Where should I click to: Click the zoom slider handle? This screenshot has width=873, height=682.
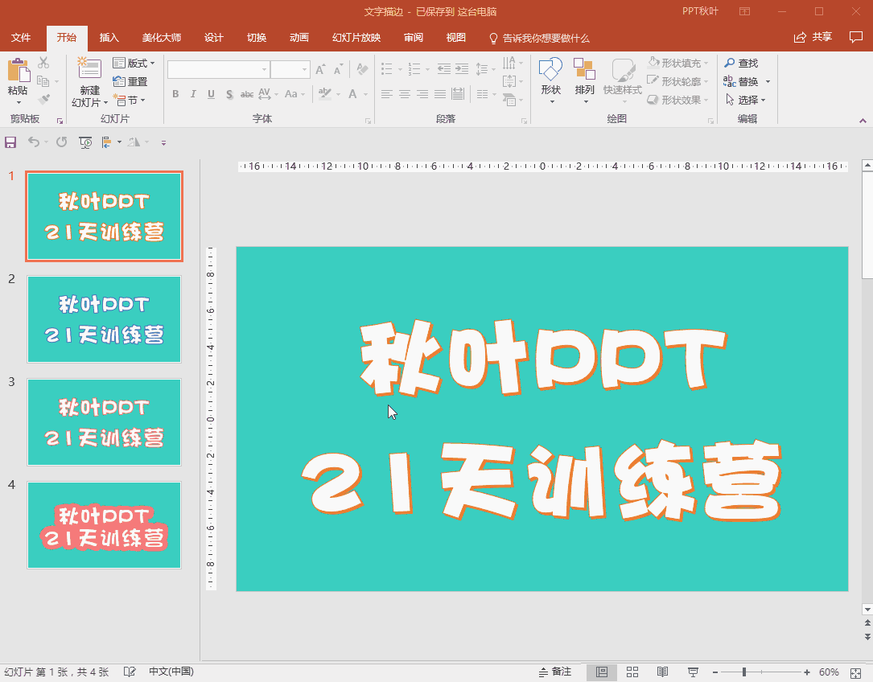(744, 672)
